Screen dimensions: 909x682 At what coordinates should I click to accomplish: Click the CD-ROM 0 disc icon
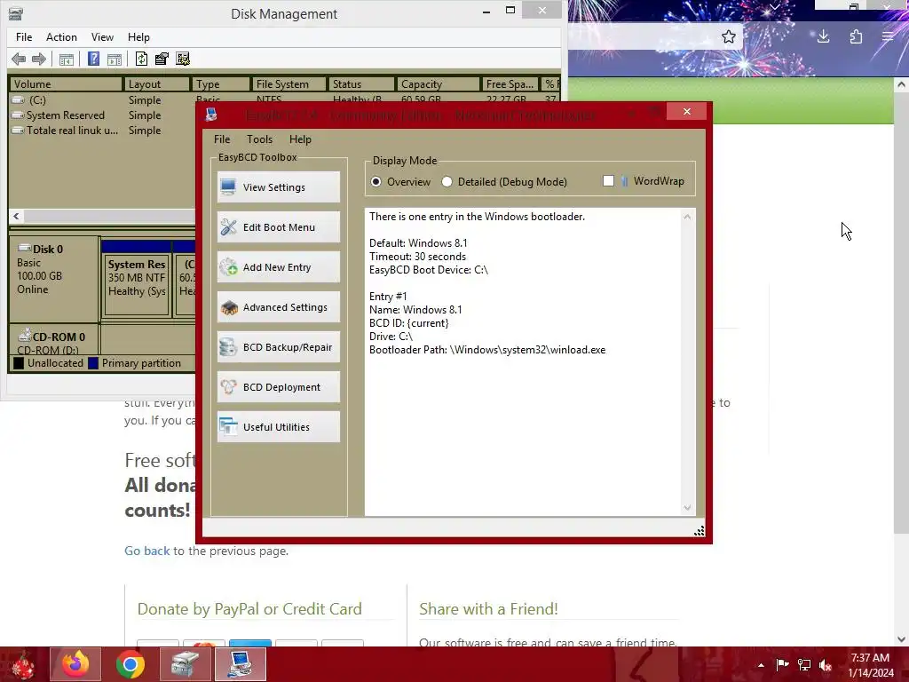coord(24,335)
